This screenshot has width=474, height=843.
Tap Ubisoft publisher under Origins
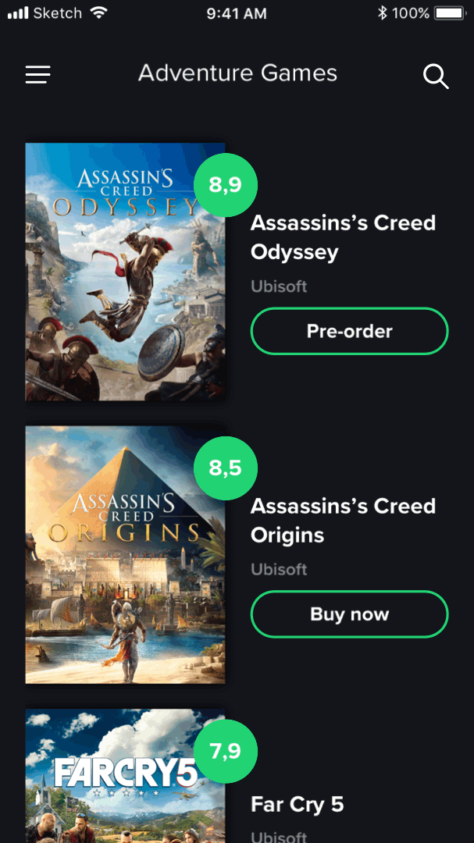[x=279, y=569]
